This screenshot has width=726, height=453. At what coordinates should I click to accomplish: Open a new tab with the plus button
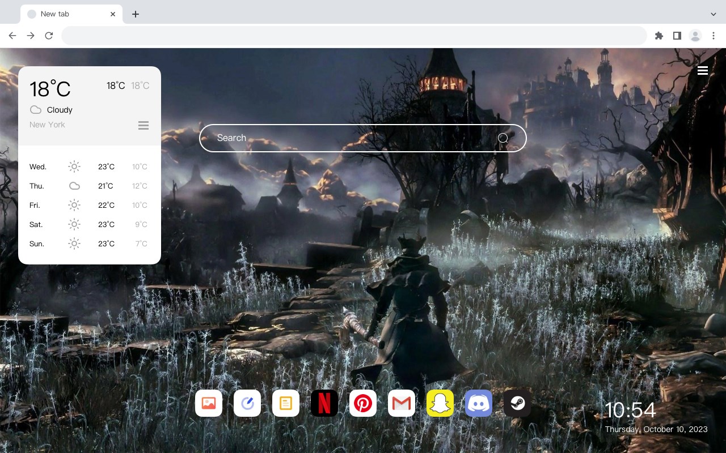point(135,14)
